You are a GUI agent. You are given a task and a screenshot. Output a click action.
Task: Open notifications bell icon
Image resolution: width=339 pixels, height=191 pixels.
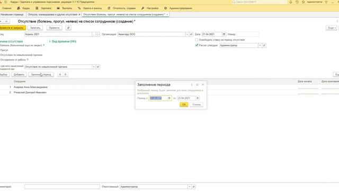[291, 2]
